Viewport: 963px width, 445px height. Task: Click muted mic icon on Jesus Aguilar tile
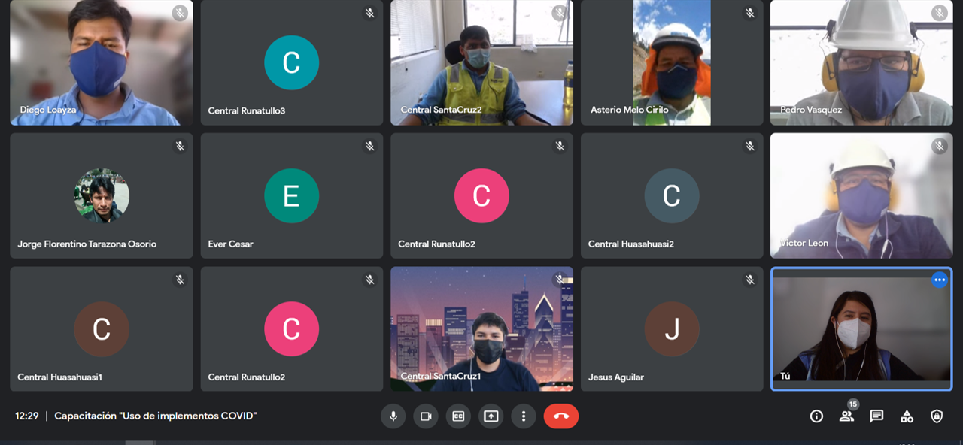coord(749,280)
